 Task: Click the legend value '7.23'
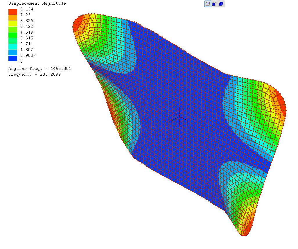[x=25, y=15]
